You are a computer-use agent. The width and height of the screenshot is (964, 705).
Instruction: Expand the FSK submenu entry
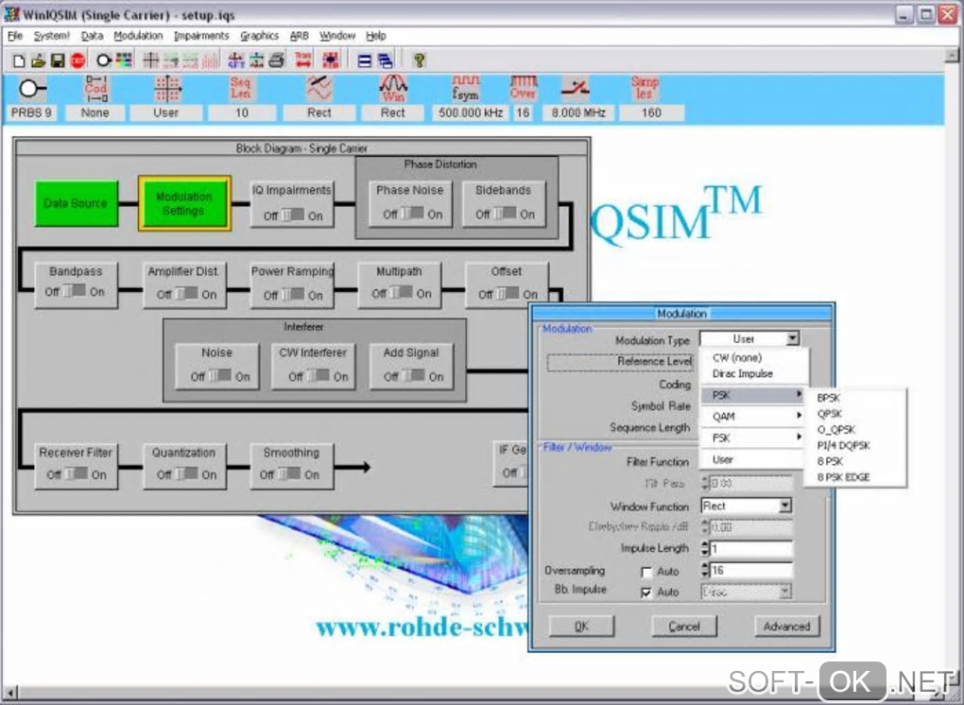(753, 438)
